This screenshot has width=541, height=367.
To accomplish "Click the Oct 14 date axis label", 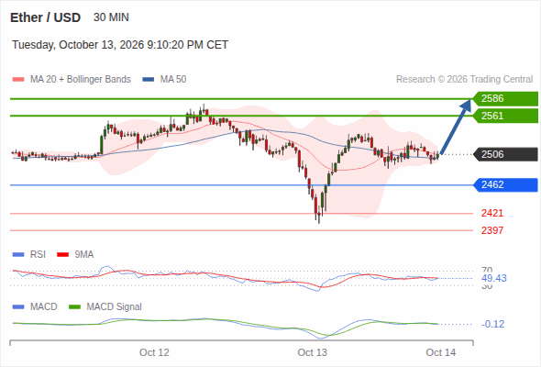I will pyautogui.click(x=441, y=352).
